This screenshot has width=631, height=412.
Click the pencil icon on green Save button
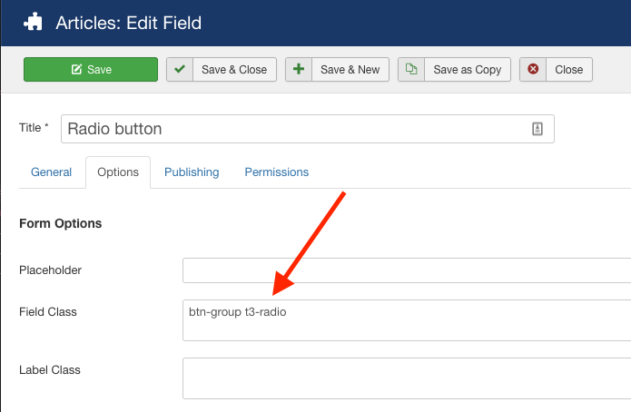point(76,70)
